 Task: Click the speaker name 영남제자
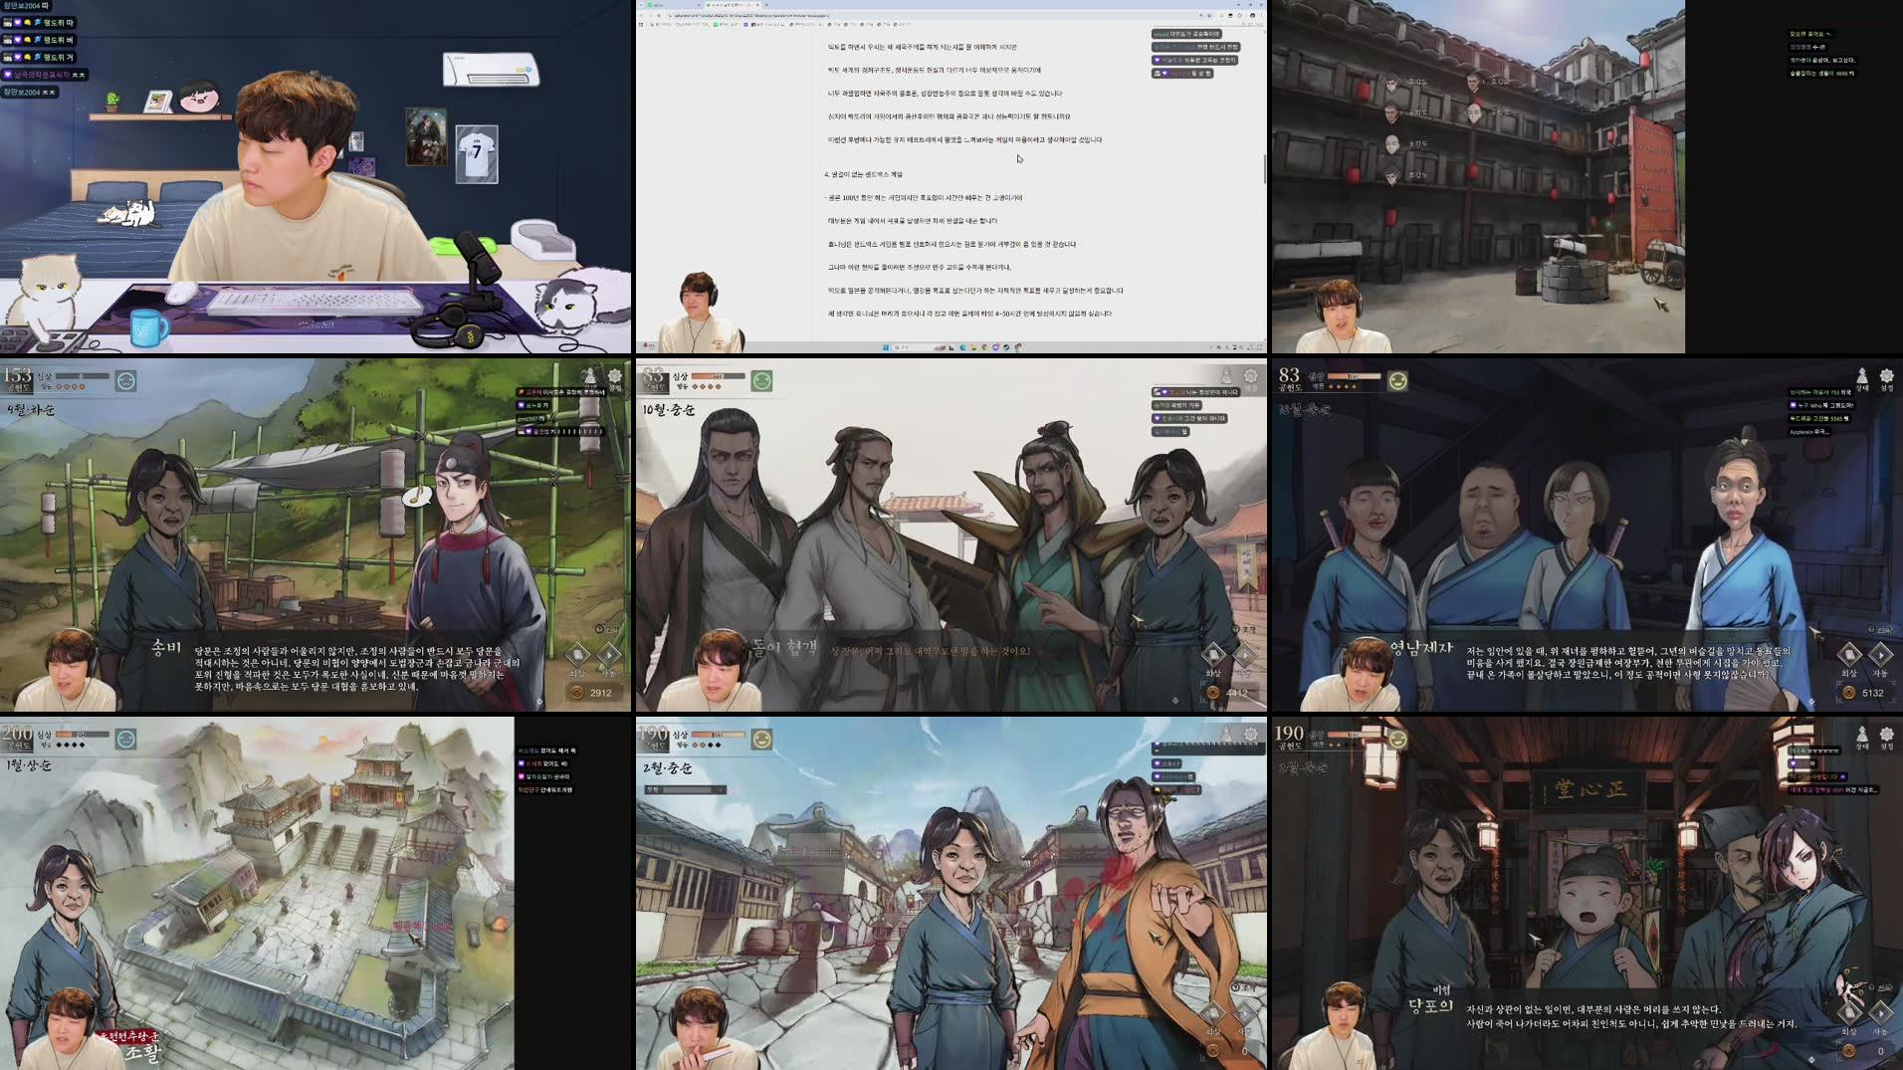tap(1421, 648)
